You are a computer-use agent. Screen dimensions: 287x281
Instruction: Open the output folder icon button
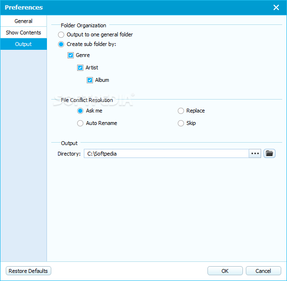[x=269, y=153]
